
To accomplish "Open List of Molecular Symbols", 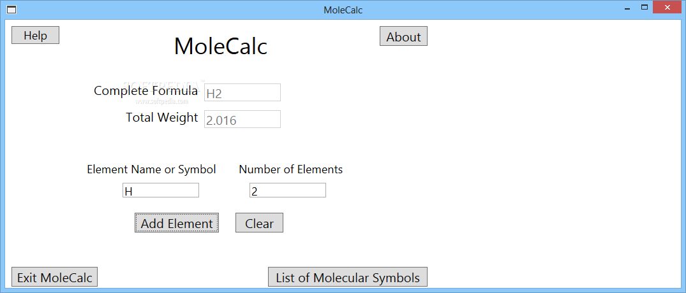I will point(348,277).
